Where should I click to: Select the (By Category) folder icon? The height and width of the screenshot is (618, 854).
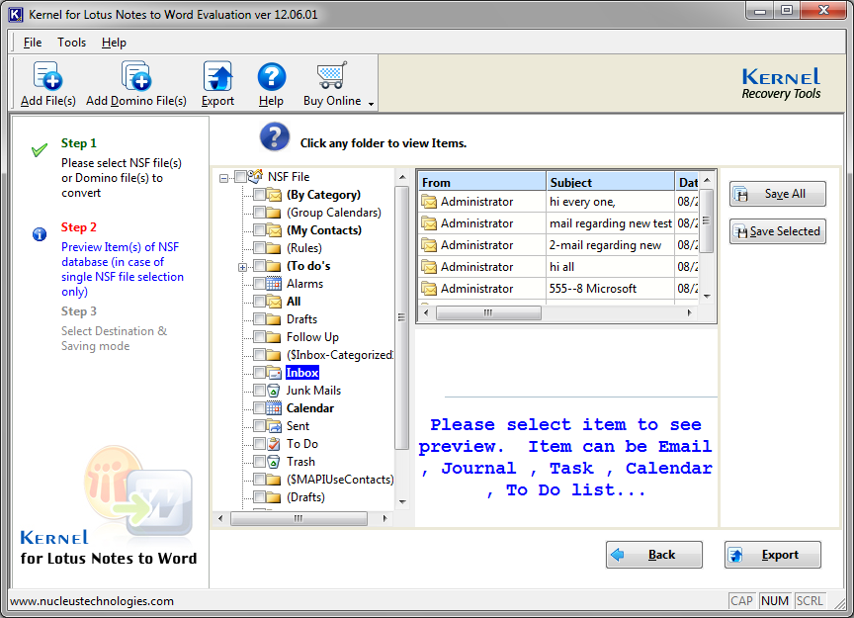(x=274, y=195)
